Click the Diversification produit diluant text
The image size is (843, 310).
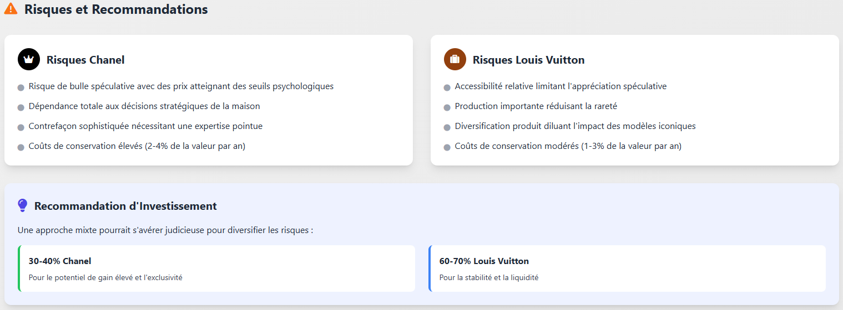pyautogui.click(x=575, y=126)
